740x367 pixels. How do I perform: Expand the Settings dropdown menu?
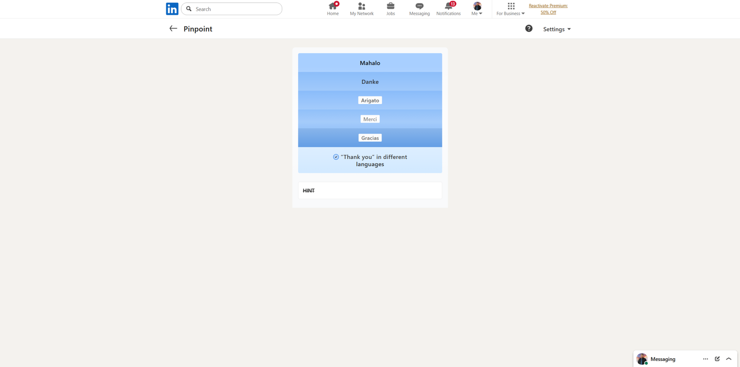coord(556,29)
